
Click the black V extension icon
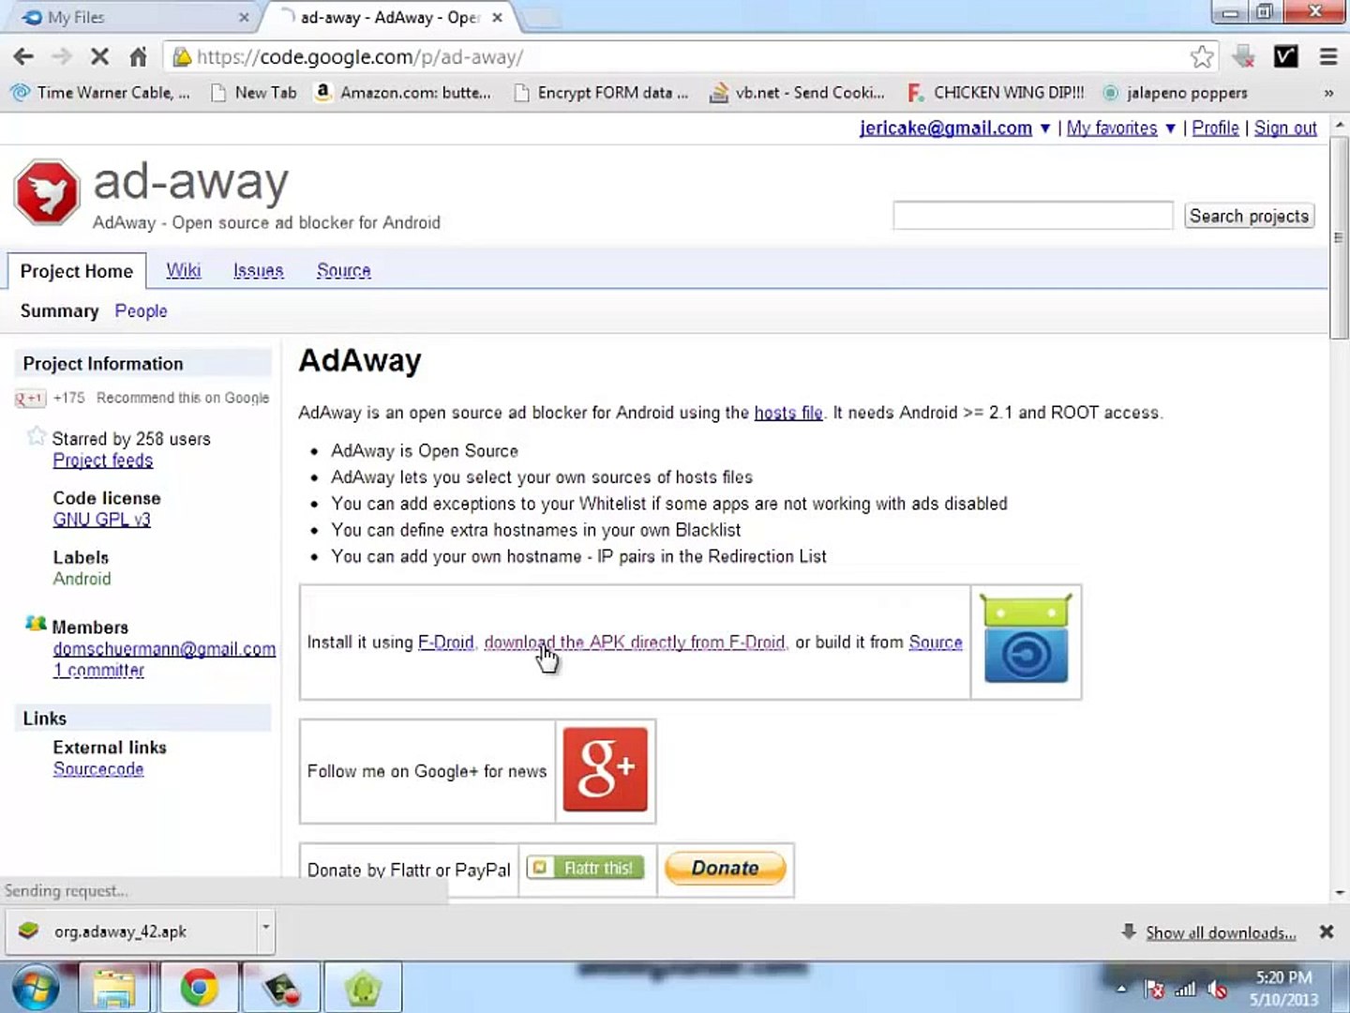pos(1286,57)
